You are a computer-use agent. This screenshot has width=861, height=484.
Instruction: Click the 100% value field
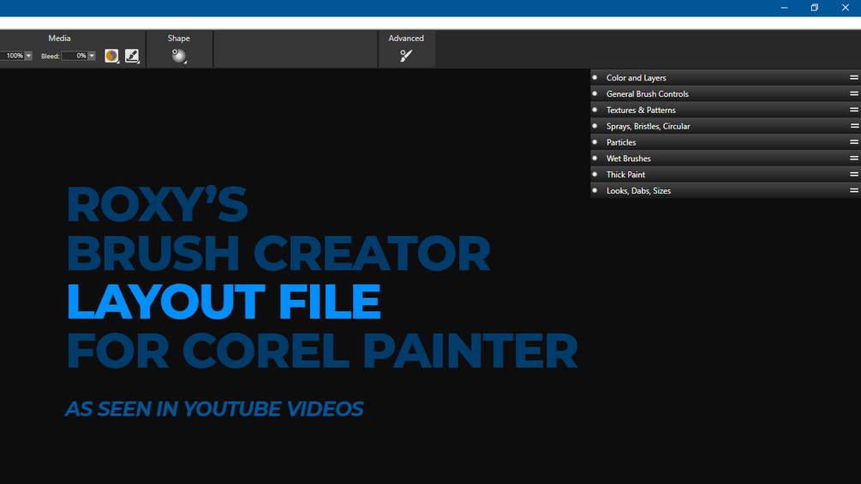coord(13,56)
